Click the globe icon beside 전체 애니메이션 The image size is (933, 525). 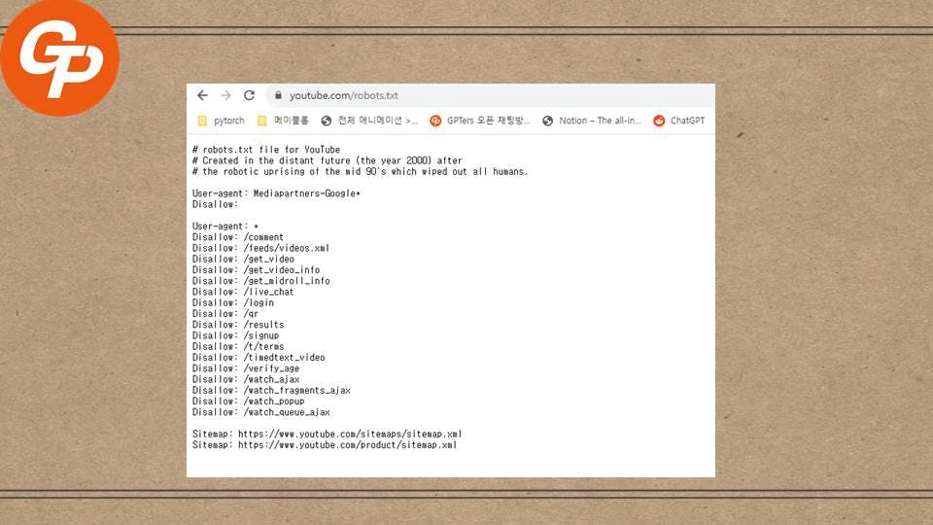pyautogui.click(x=327, y=121)
